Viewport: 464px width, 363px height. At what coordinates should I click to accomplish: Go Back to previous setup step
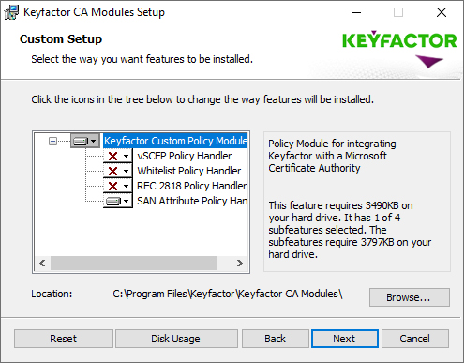click(x=275, y=339)
